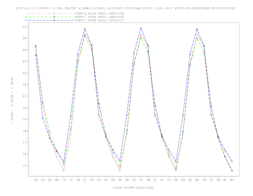Click x-axis tick label 81

[x=225, y=180]
